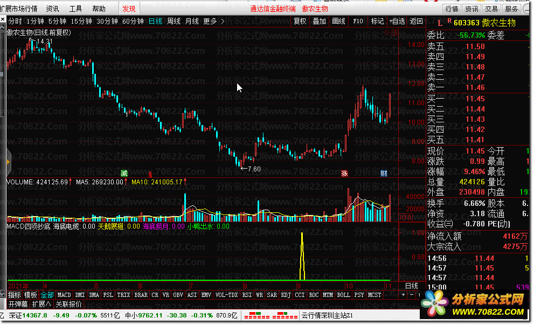Click the minus zoom-out button
Image resolution: width=534 pixels, height=325 pixels.
tap(411, 295)
